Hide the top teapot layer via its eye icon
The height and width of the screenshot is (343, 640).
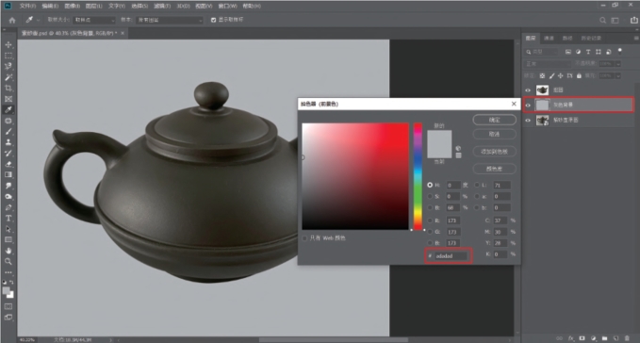coord(528,90)
